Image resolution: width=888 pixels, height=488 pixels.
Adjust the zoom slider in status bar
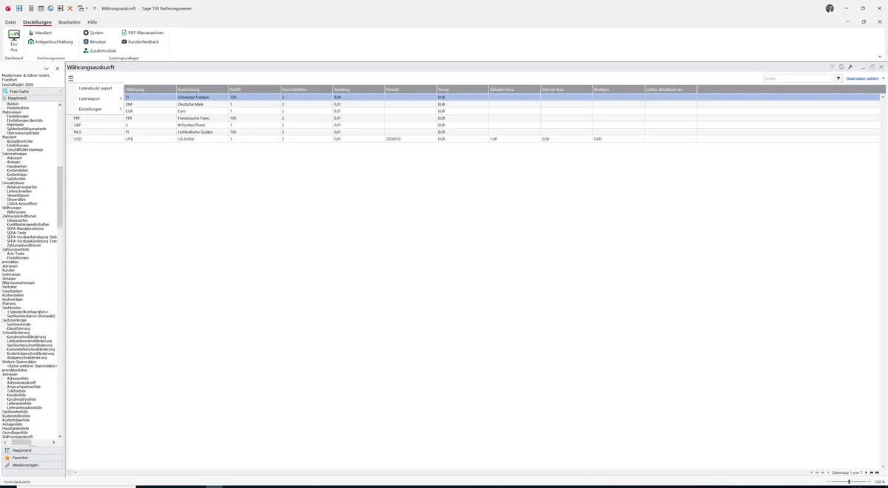pyautogui.click(x=849, y=481)
